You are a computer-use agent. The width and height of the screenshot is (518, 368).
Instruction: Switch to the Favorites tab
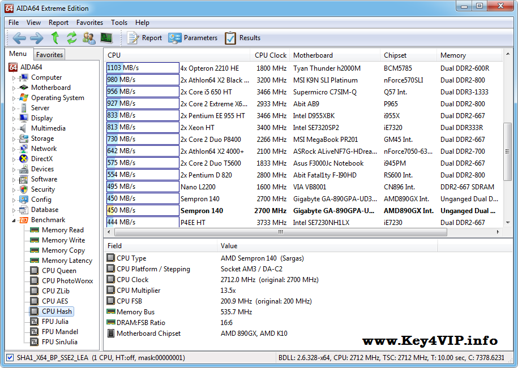tap(50, 55)
